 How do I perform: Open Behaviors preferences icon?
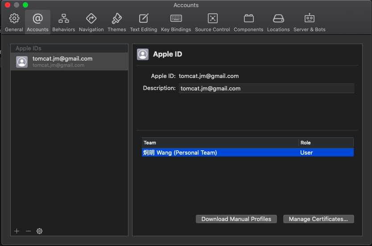coord(64,18)
